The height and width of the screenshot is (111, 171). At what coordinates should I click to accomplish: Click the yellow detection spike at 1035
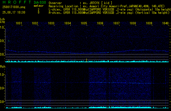pos(87,60)
